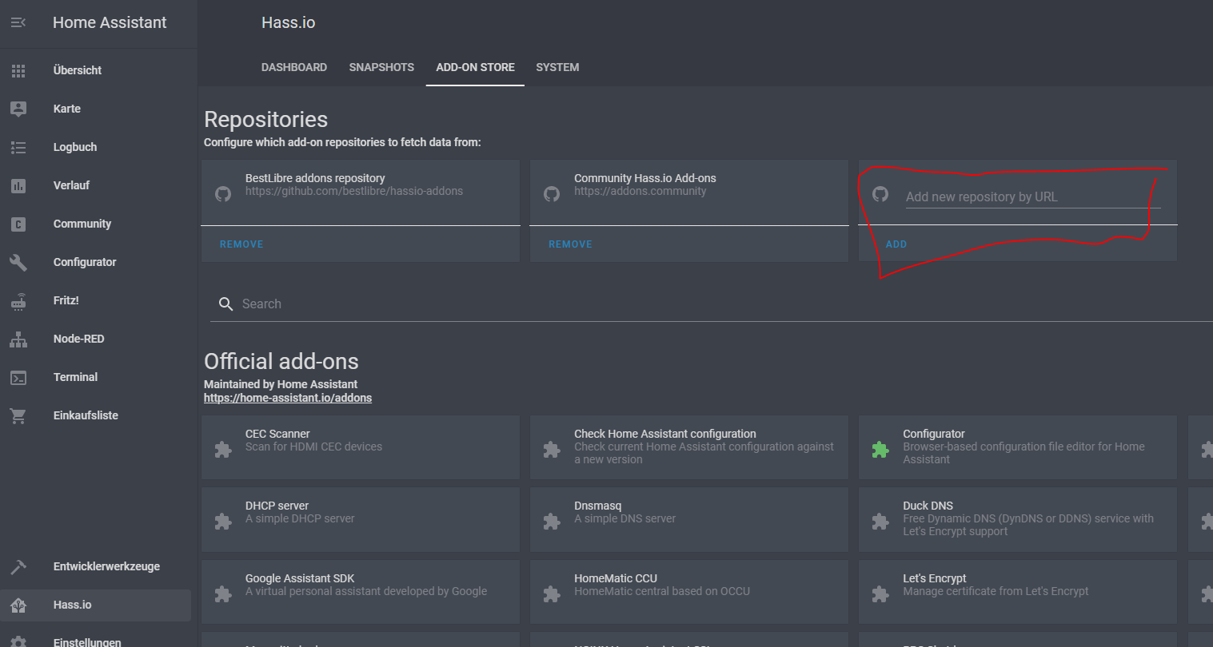Select the Verlauf chart icon
The height and width of the screenshot is (647, 1213).
click(18, 185)
